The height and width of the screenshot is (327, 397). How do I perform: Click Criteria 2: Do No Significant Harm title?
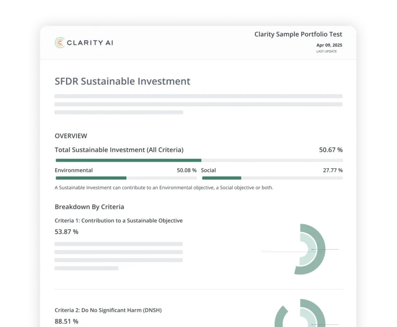(x=108, y=310)
